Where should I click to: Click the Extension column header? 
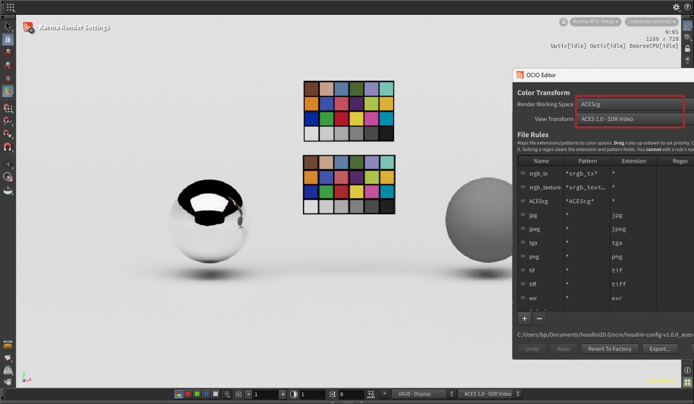(x=633, y=161)
